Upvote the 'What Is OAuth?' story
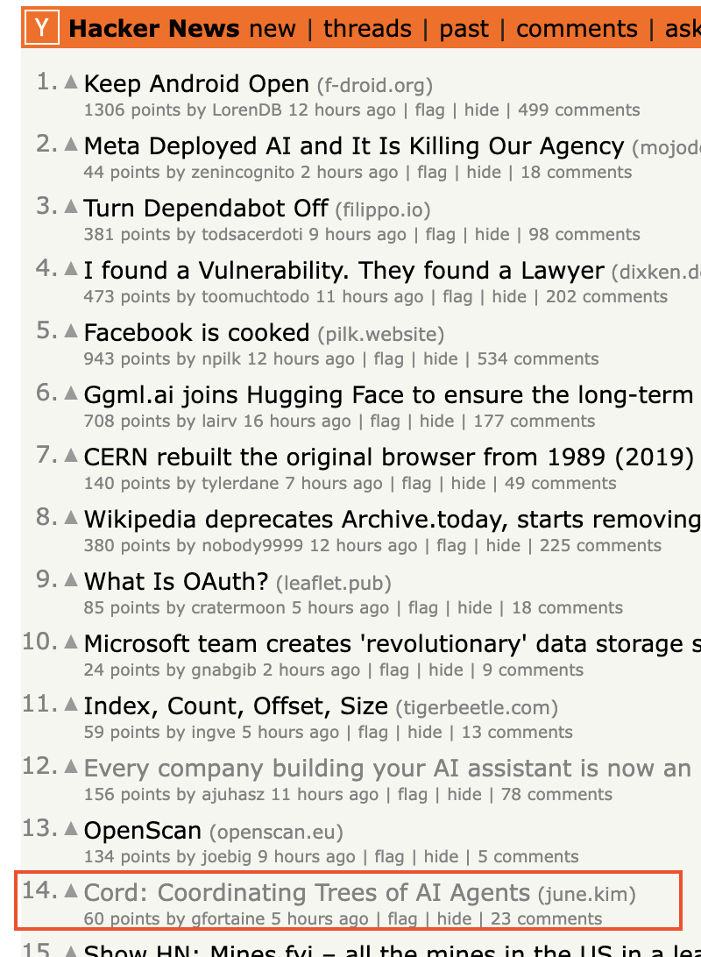 pos(72,579)
